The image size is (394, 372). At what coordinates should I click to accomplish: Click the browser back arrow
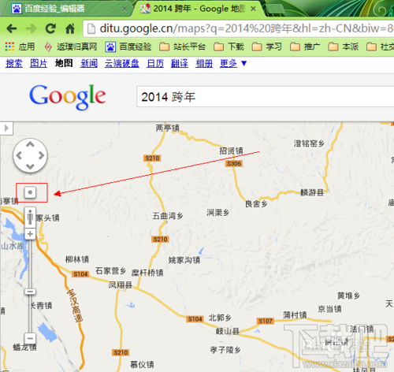(11, 28)
